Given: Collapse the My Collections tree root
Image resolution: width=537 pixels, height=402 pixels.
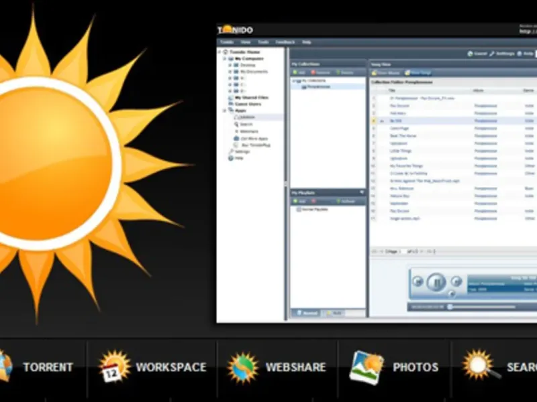Looking at the screenshot, I should point(293,81).
